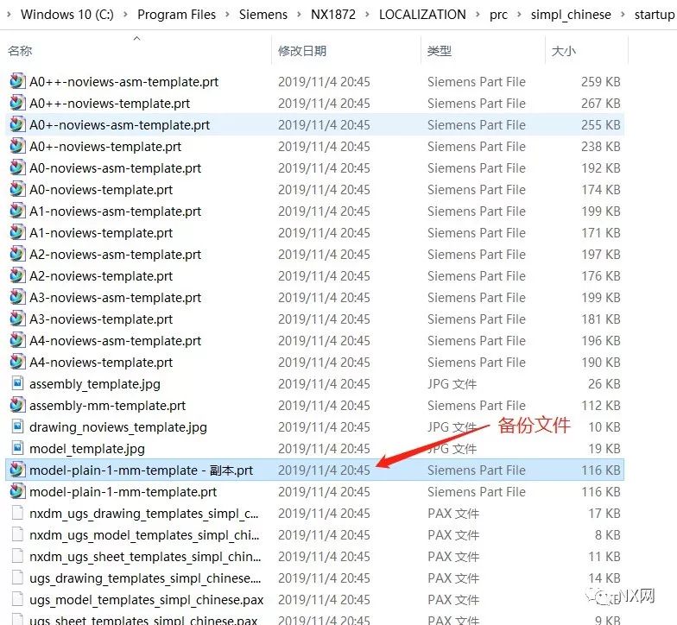Select file name A1-noviews-template.prt
677x625 pixels.
pos(101,233)
